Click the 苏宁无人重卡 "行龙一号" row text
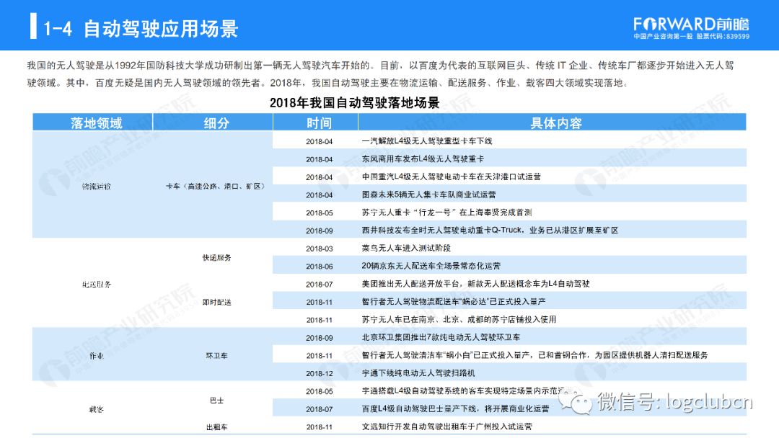Screen dimensions: 779x438 click(x=446, y=213)
